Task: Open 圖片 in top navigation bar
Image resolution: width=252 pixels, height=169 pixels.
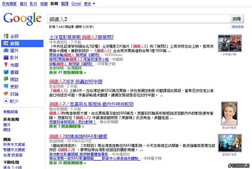Action: 23,3
